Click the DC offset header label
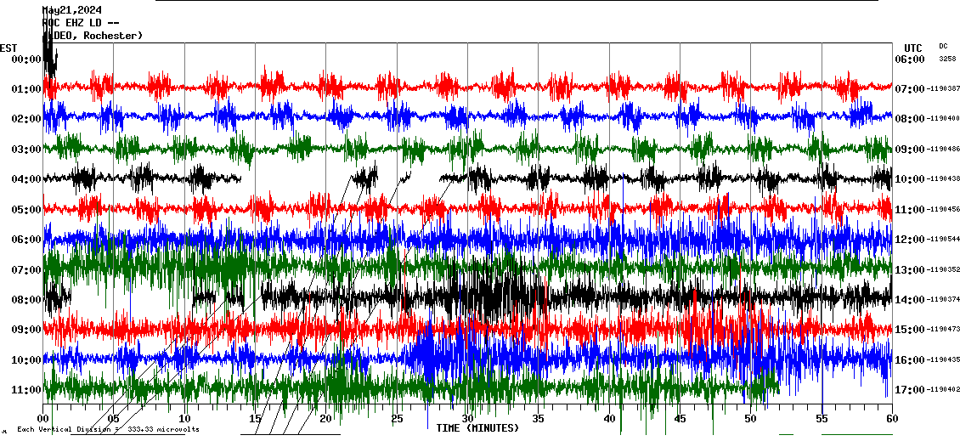 pyautogui.click(x=943, y=46)
